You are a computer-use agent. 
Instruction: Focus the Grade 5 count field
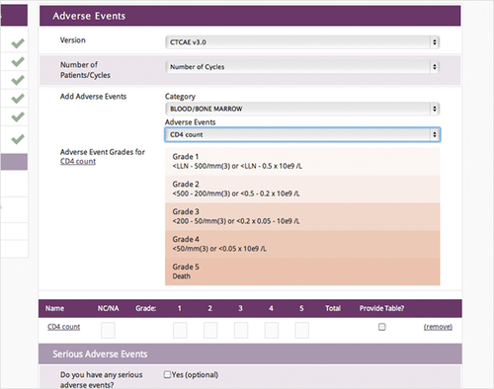[x=302, y=330]
